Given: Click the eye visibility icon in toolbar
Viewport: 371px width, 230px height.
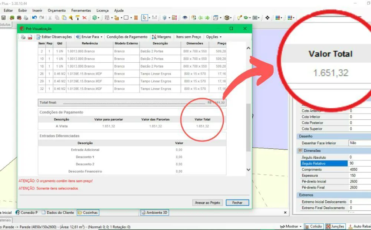Looking at the screenshot, I should pyautogui.click(x=184, y=17).
